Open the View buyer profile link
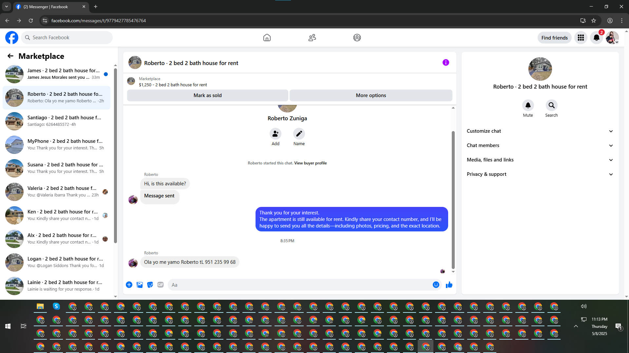Viewport: 629px width, 353px height. (x=310, y=163)
